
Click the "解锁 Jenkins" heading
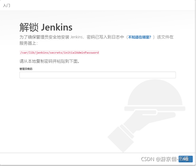pyautogui.click(x=46, y=27)
